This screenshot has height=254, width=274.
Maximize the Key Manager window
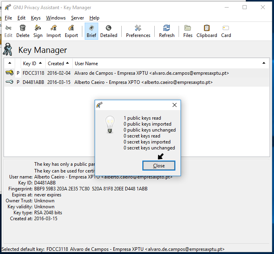pos(245,7)
